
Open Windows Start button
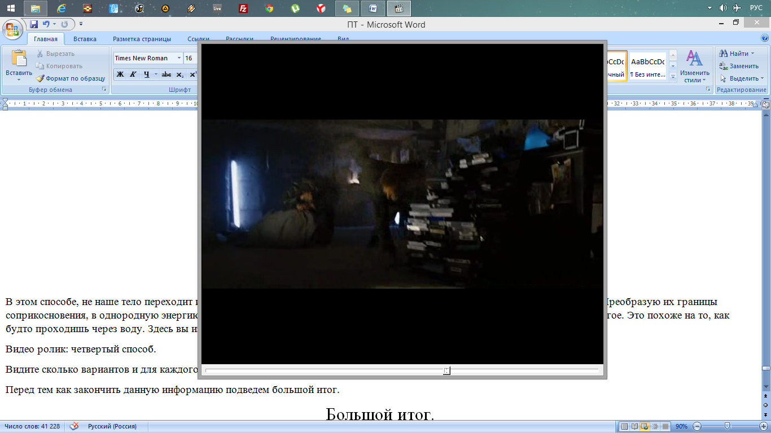point(10,8)
